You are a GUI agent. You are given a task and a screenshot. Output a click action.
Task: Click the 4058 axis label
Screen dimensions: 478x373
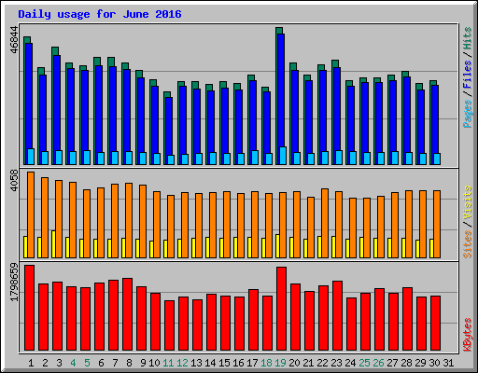click(14, 180)
